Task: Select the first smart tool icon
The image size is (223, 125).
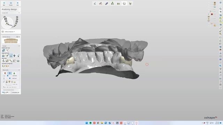Action: coord(3,61)
